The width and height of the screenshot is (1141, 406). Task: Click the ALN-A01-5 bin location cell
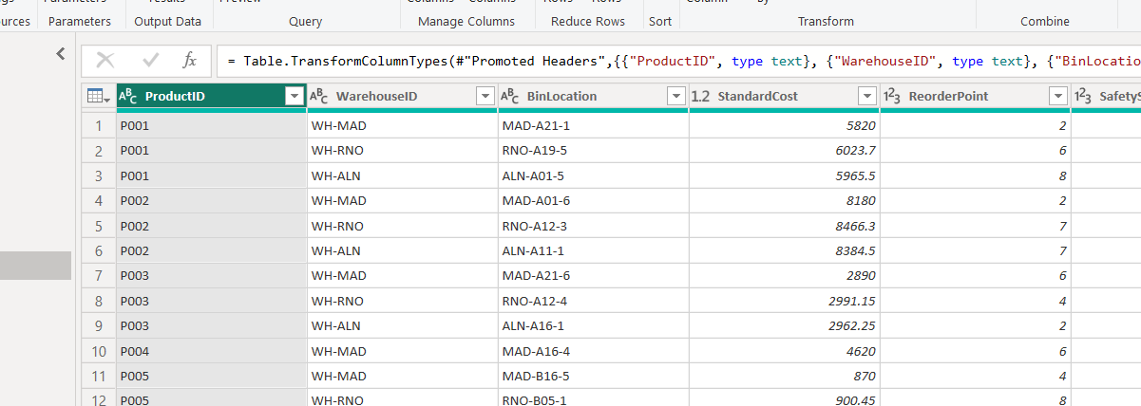(x=593, y=175)
